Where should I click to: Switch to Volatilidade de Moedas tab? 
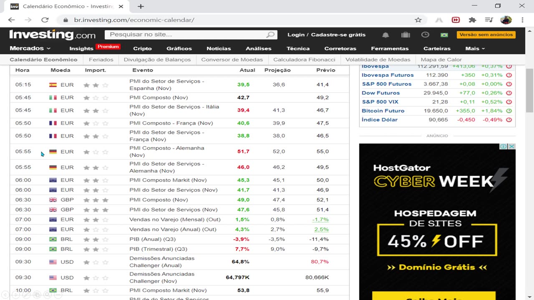tap(378, 60)
